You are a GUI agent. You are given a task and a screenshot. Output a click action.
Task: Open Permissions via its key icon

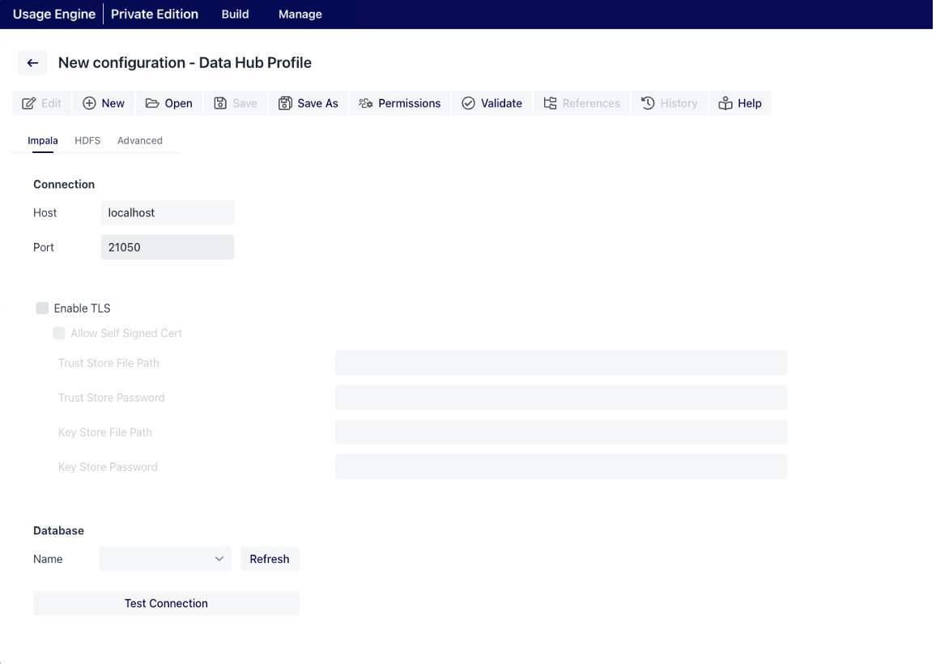click(366, 104)
